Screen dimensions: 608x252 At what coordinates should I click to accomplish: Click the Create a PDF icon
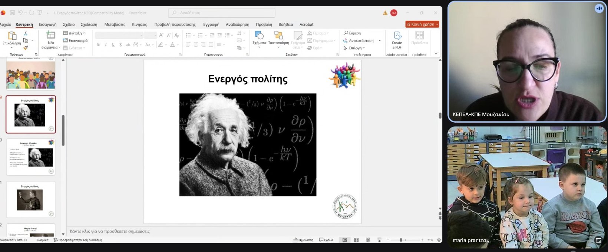point(397,38)
